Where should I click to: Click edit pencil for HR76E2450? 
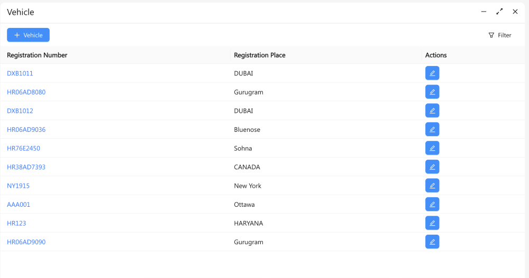tap(432, 148)
